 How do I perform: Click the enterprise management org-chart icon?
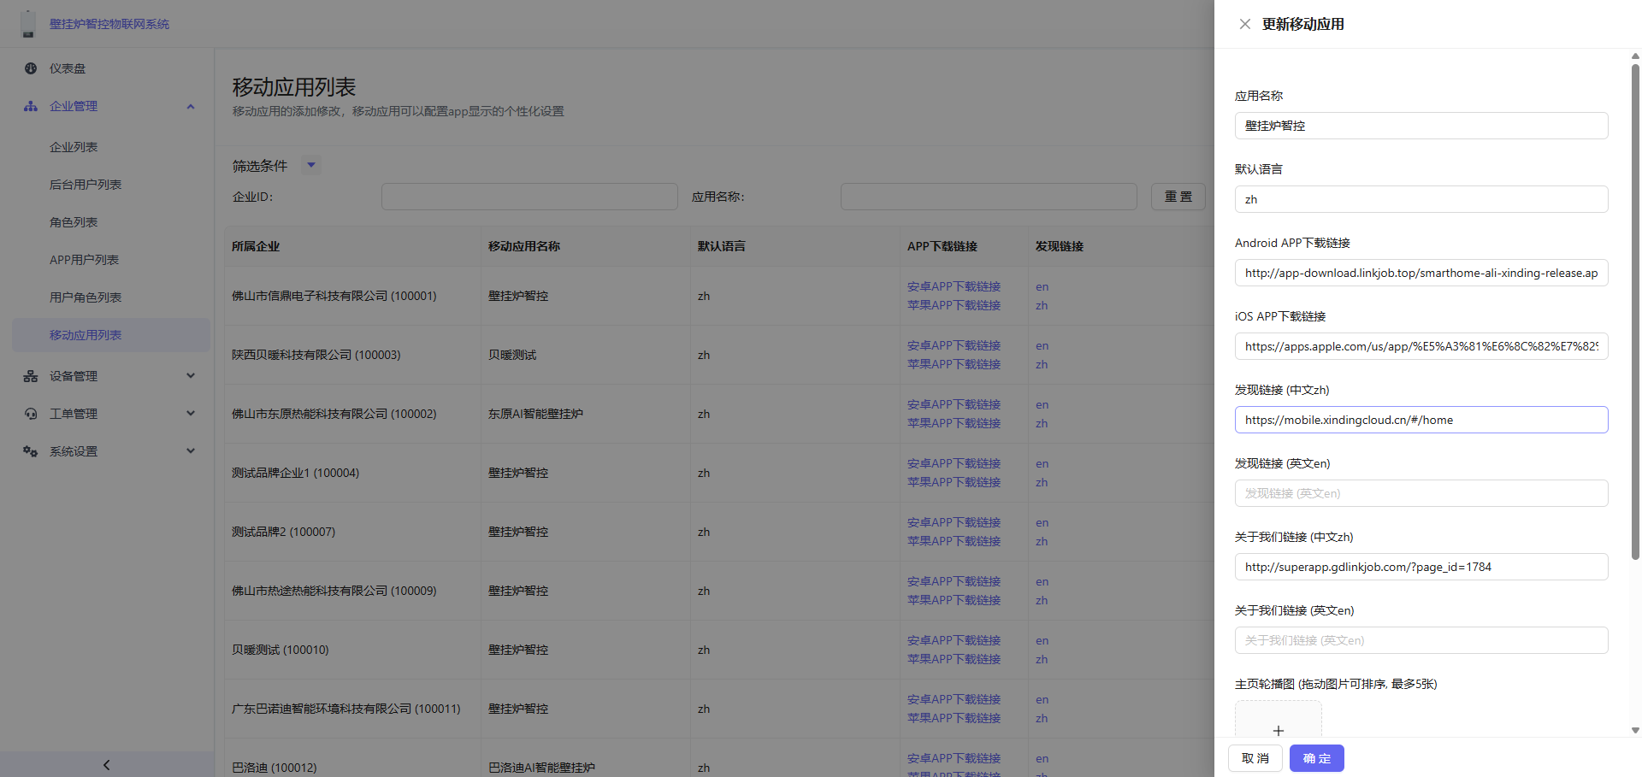click(31, 106)
